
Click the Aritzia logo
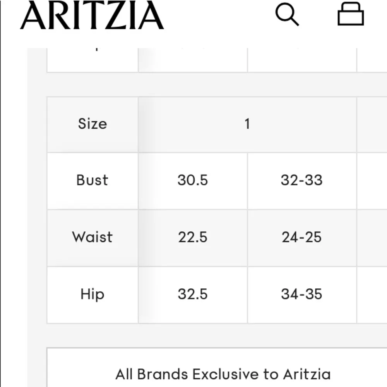pos(92,15)
